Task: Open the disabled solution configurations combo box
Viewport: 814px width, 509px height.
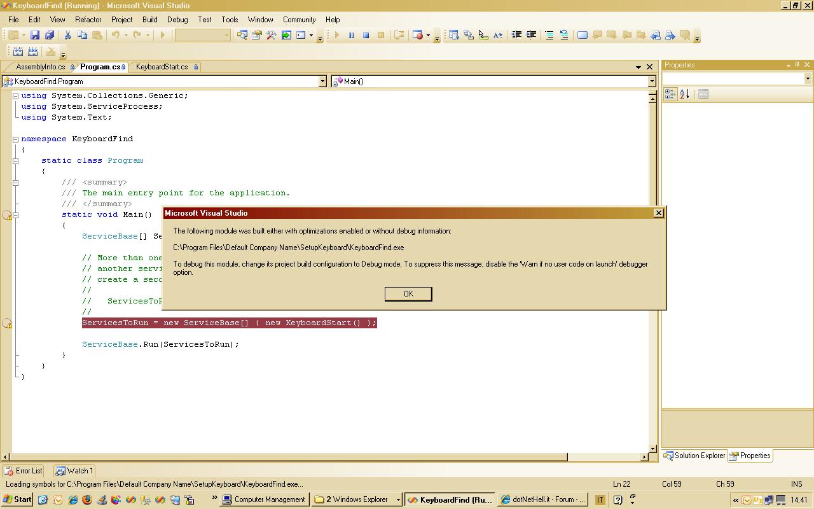Action: 202,35
